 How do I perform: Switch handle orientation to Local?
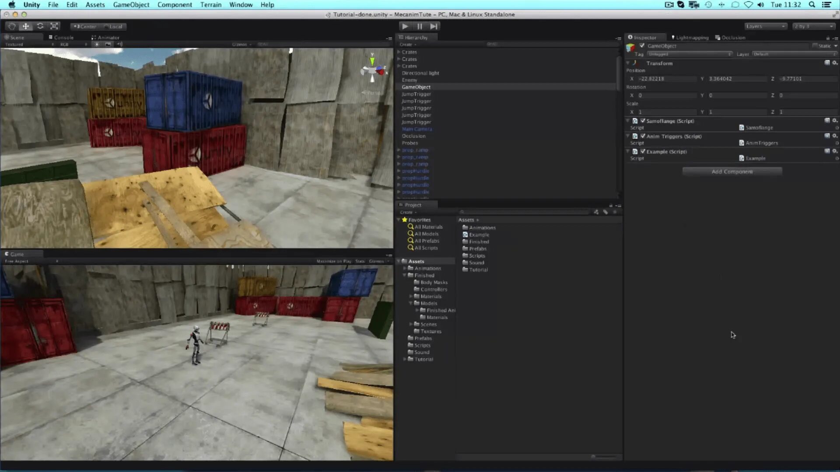[x=114, y=26]
